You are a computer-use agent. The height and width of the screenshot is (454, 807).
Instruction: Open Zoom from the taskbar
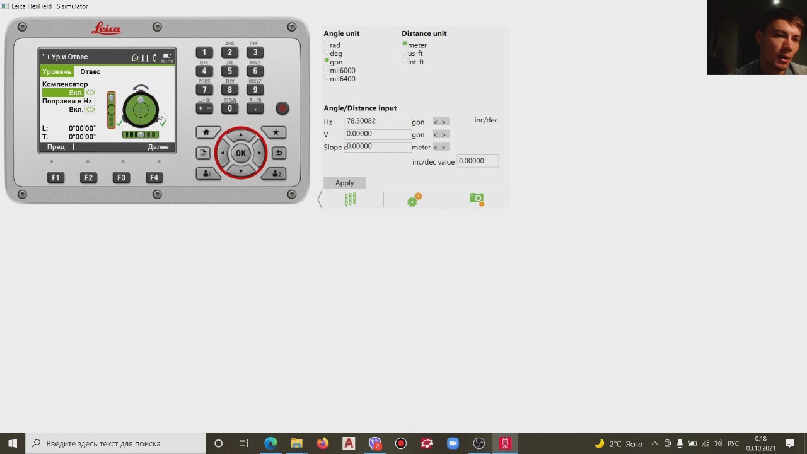tap(453, 443)
